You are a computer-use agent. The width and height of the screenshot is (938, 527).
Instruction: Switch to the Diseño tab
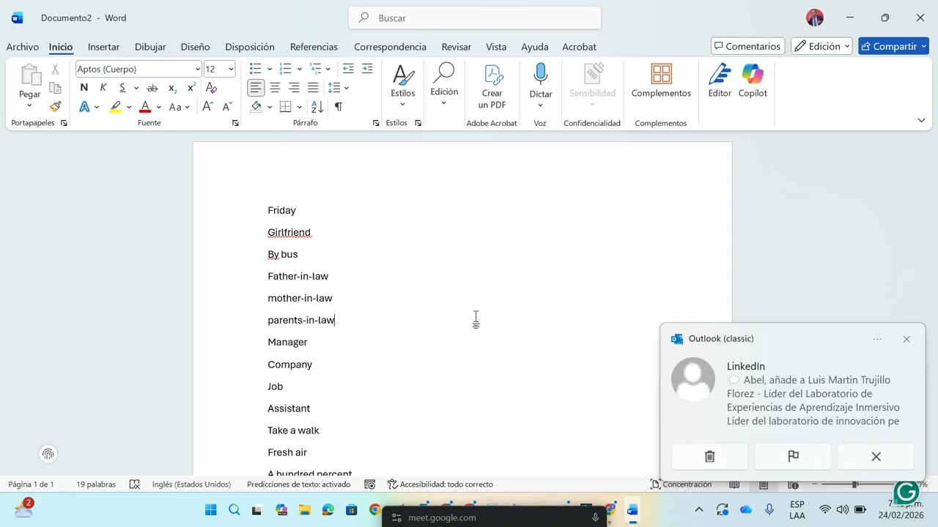[195, 47]
